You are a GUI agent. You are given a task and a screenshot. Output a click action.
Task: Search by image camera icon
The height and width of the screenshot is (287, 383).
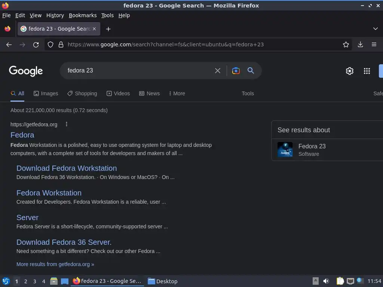pyautogui.click(x=236, y=71)
